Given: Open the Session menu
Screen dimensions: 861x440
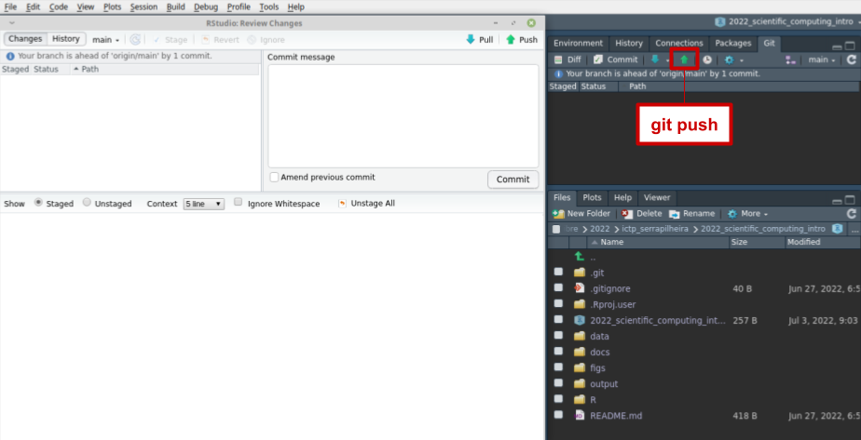Looking at the screenshot, I should [x=143, y=7].
